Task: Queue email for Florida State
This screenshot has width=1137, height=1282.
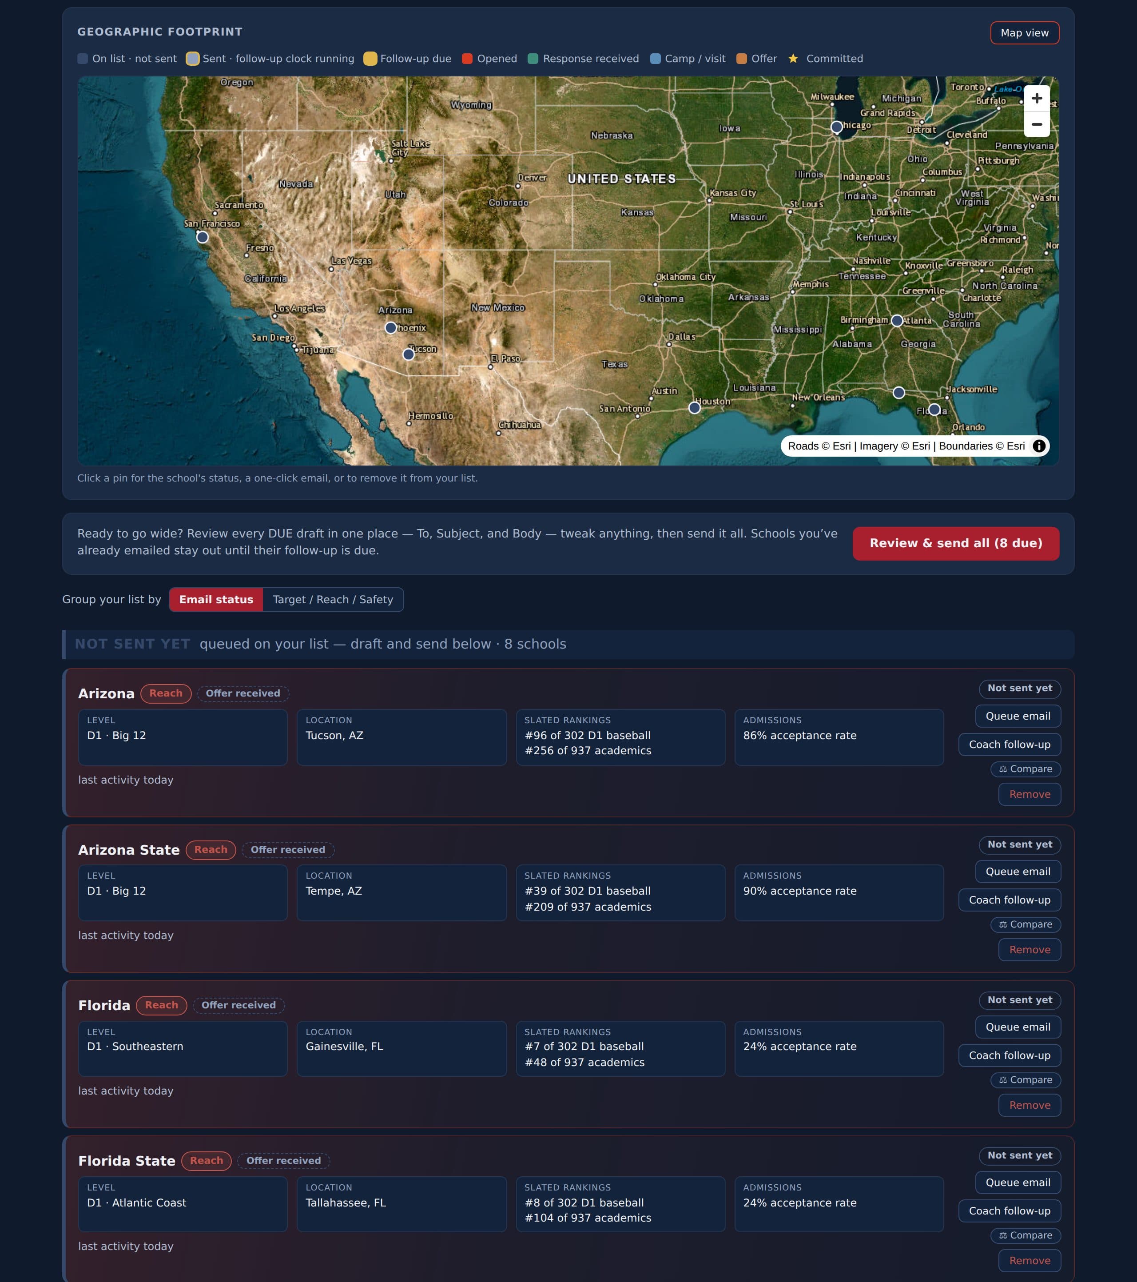Action: [1018, 1182]
